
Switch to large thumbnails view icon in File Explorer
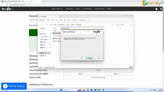coord(132,67)
